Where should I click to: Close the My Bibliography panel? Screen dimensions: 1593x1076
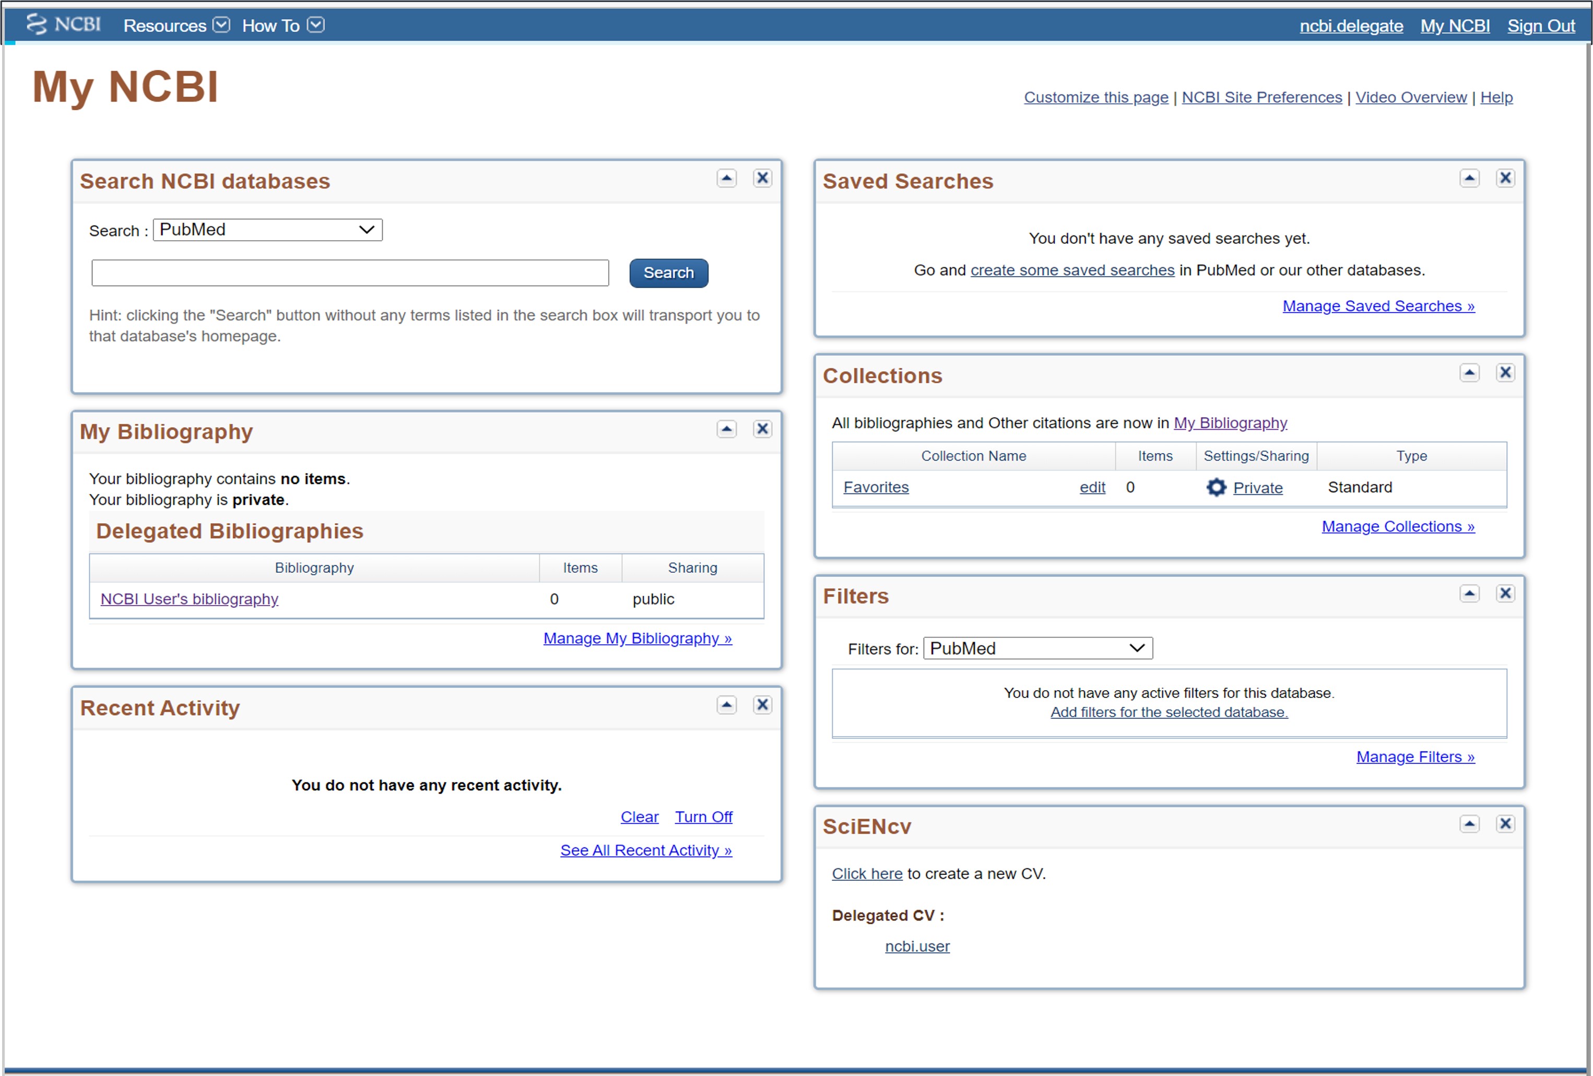pos(762,429)
